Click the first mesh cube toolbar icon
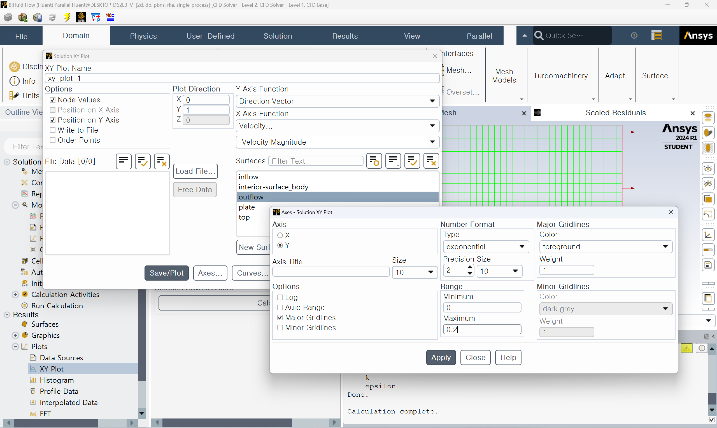Image resolution: width=717 pixels, height=428 pixels. pyautogui.click(x=8, y=17)
